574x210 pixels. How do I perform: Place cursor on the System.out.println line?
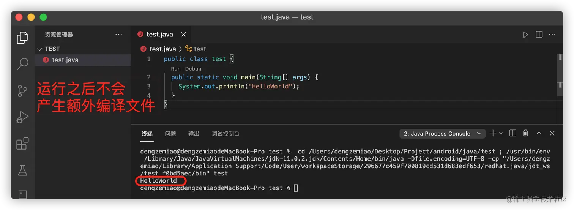point(239,87)
